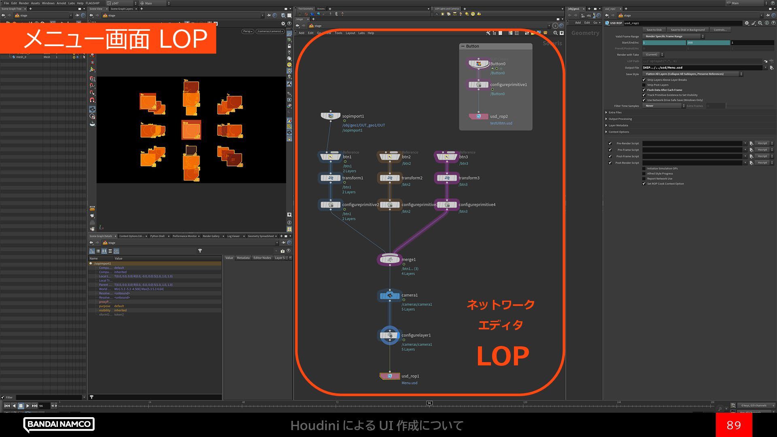Select the camera1 node icon

point(389,296)
